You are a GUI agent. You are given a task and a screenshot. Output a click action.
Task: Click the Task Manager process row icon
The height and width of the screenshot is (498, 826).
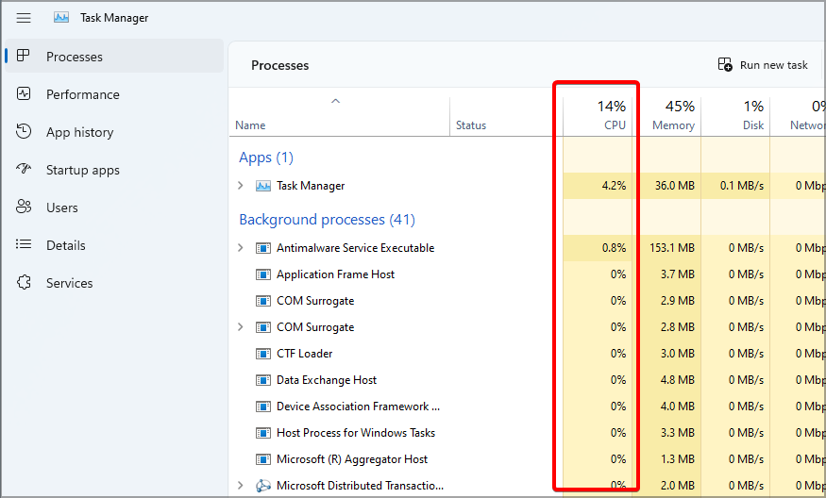click(262, 186)
